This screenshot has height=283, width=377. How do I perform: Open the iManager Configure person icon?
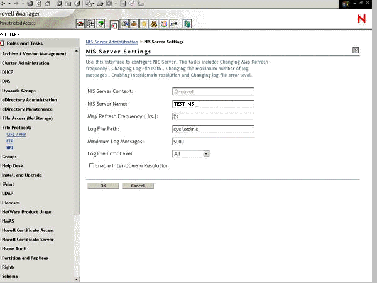(134, 24)
